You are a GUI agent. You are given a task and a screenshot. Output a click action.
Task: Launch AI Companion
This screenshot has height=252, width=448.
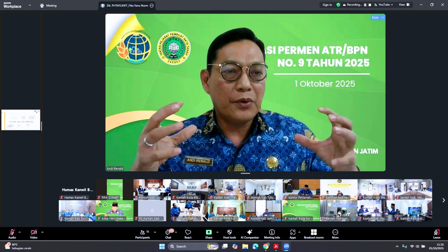[x=249, y=234]
